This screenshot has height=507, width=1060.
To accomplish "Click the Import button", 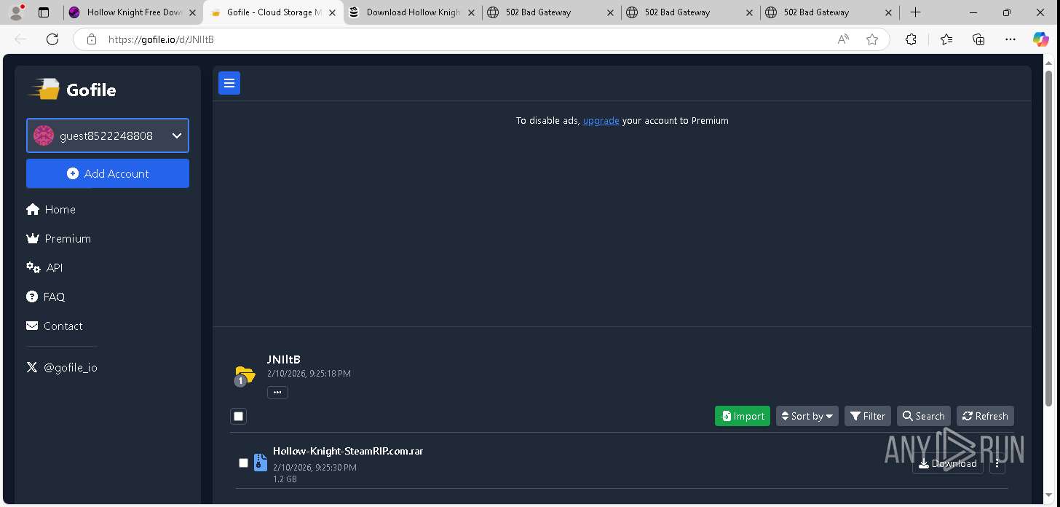I will [x=743, y=416].
